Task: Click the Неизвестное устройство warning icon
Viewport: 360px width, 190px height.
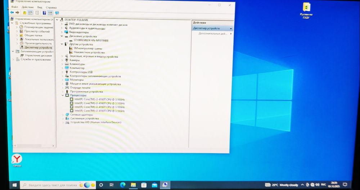Action: [71, 52]
